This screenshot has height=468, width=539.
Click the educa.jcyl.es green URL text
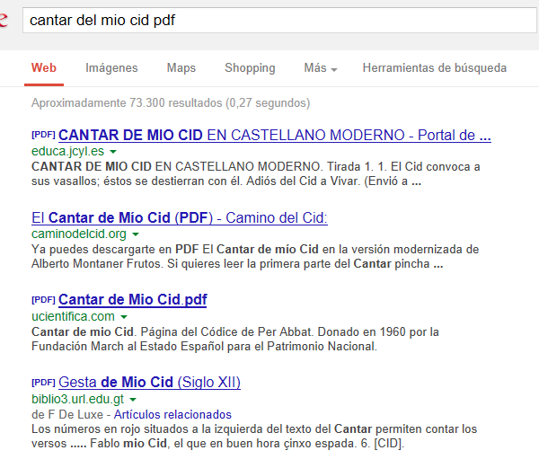pos(67,151)
